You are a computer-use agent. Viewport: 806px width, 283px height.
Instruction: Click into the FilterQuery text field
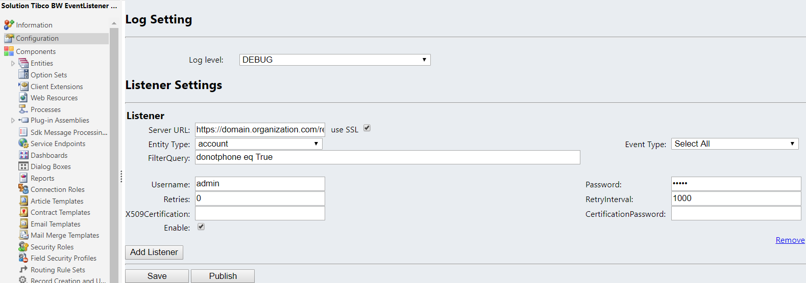tap(387, 157)
